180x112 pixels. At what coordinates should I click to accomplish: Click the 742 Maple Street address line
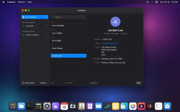109,47
